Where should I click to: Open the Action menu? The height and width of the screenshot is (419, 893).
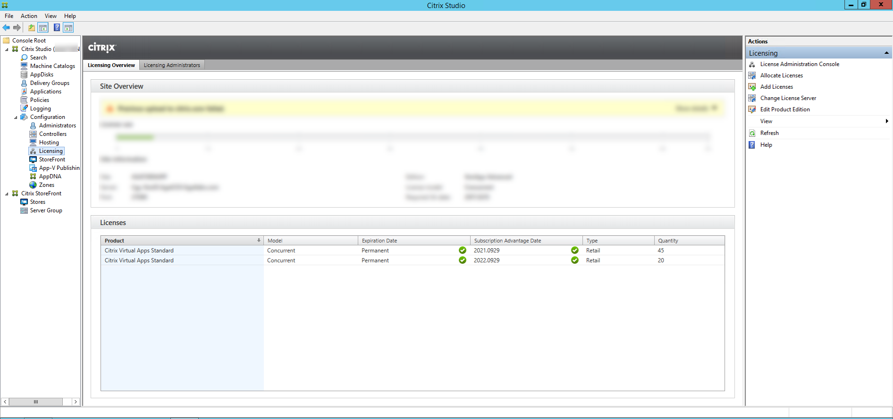pyautogui.click(x=29, y=16)
